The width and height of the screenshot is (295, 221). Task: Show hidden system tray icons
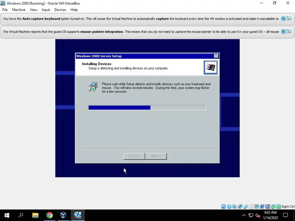pos(244,215)
